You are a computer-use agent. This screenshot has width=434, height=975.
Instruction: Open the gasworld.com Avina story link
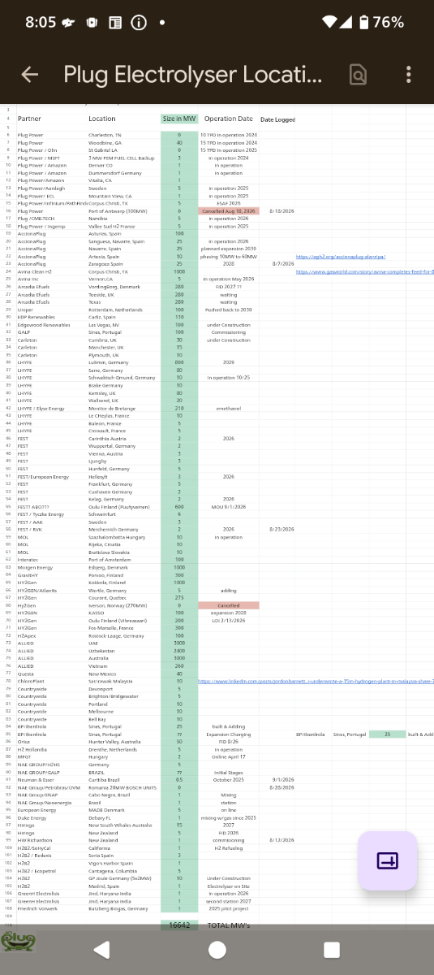click(x=364, y=271)
